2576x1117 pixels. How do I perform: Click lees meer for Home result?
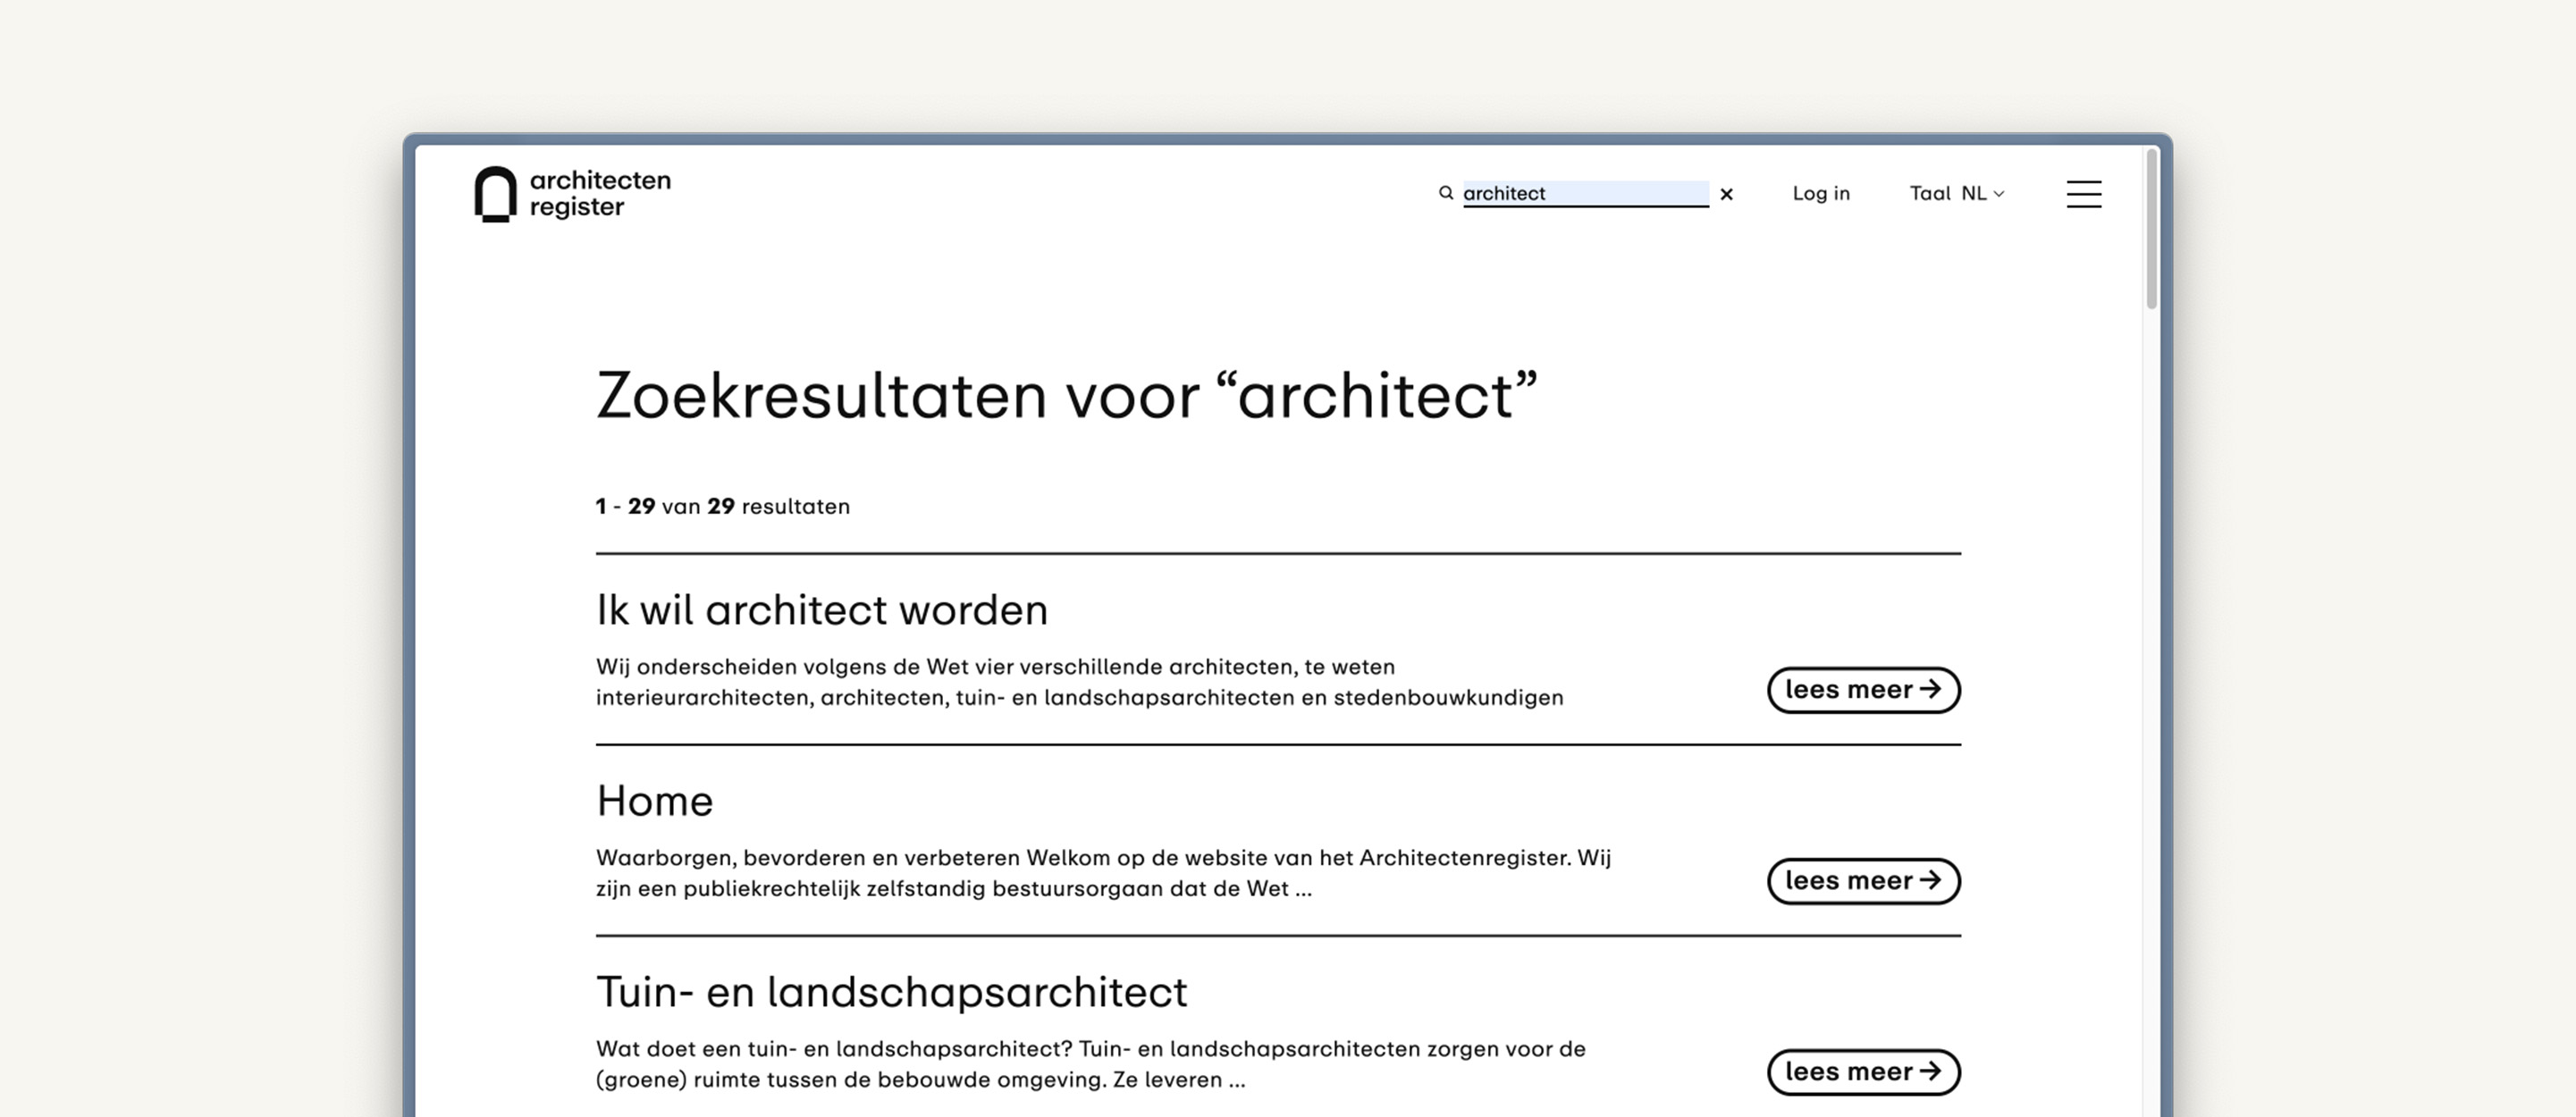click(x=1863, y=881)
